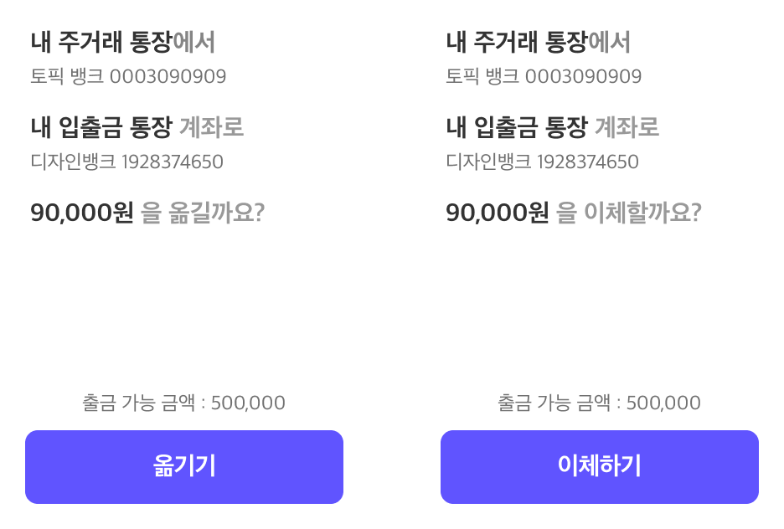Click 내 입출금 통장 heading in 옮기기 panel
Viewport: 784px width, 529px height.
[x=101, y=127]
